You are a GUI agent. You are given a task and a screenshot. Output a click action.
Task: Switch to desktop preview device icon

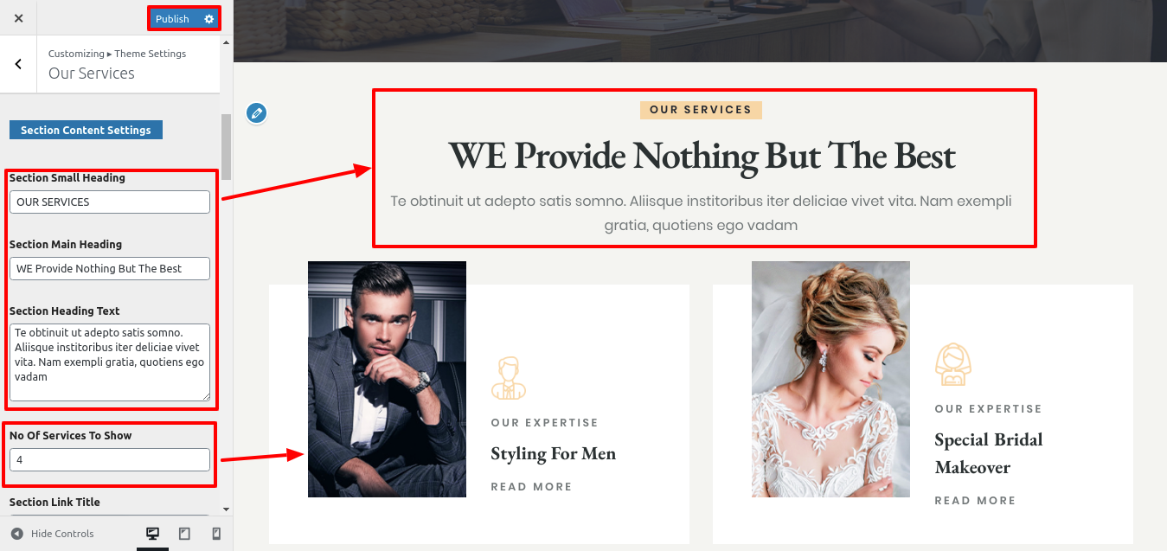pyautogui.click(x=152, y=534)
